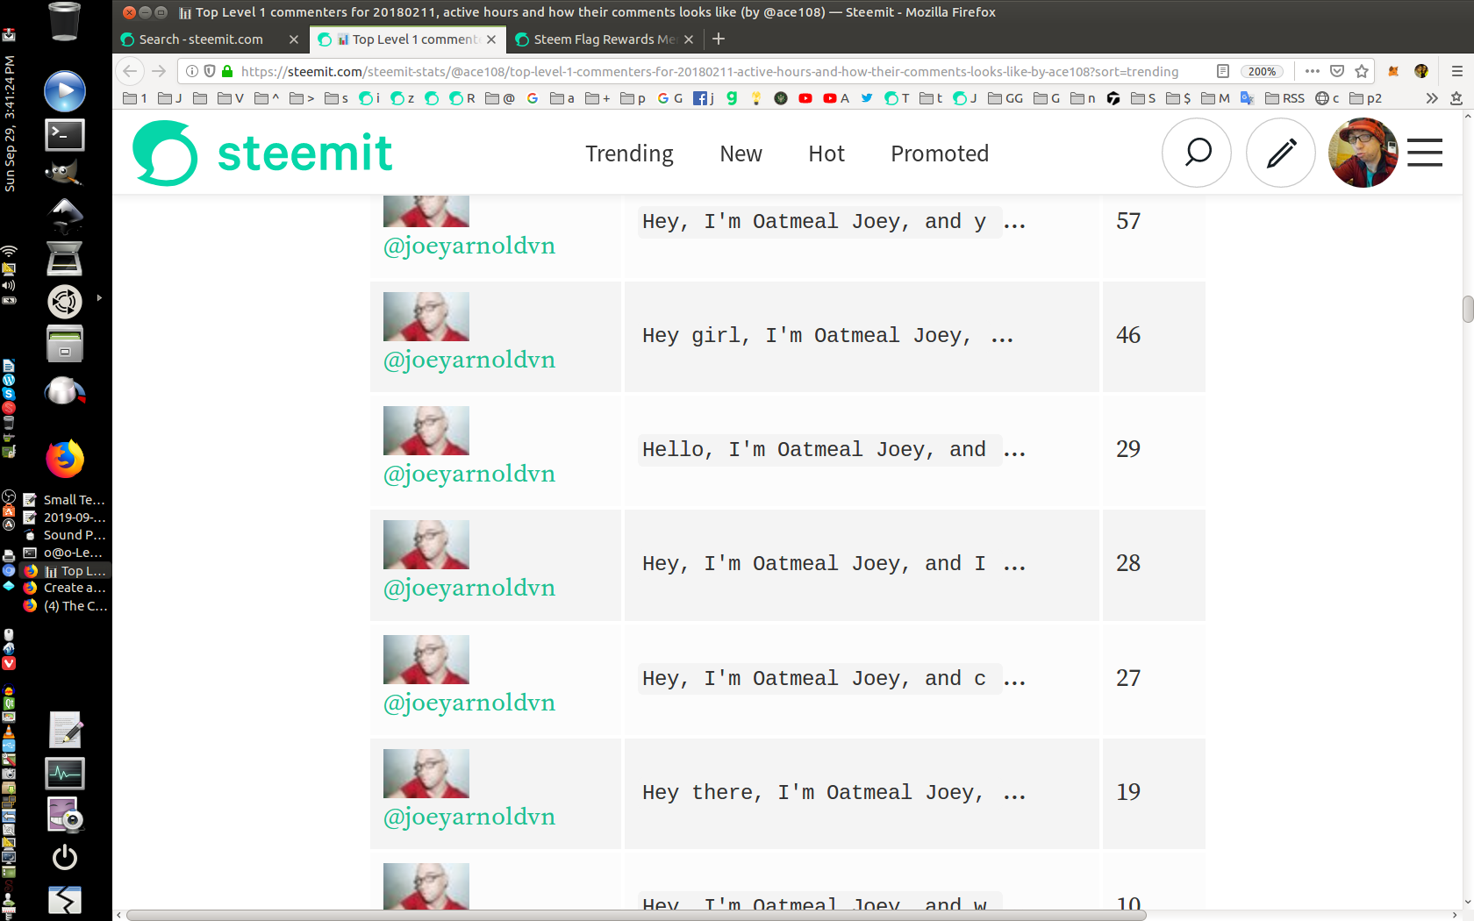
Task: Click the horizontal page scrollbar thumb
Action: coord(636,915)
